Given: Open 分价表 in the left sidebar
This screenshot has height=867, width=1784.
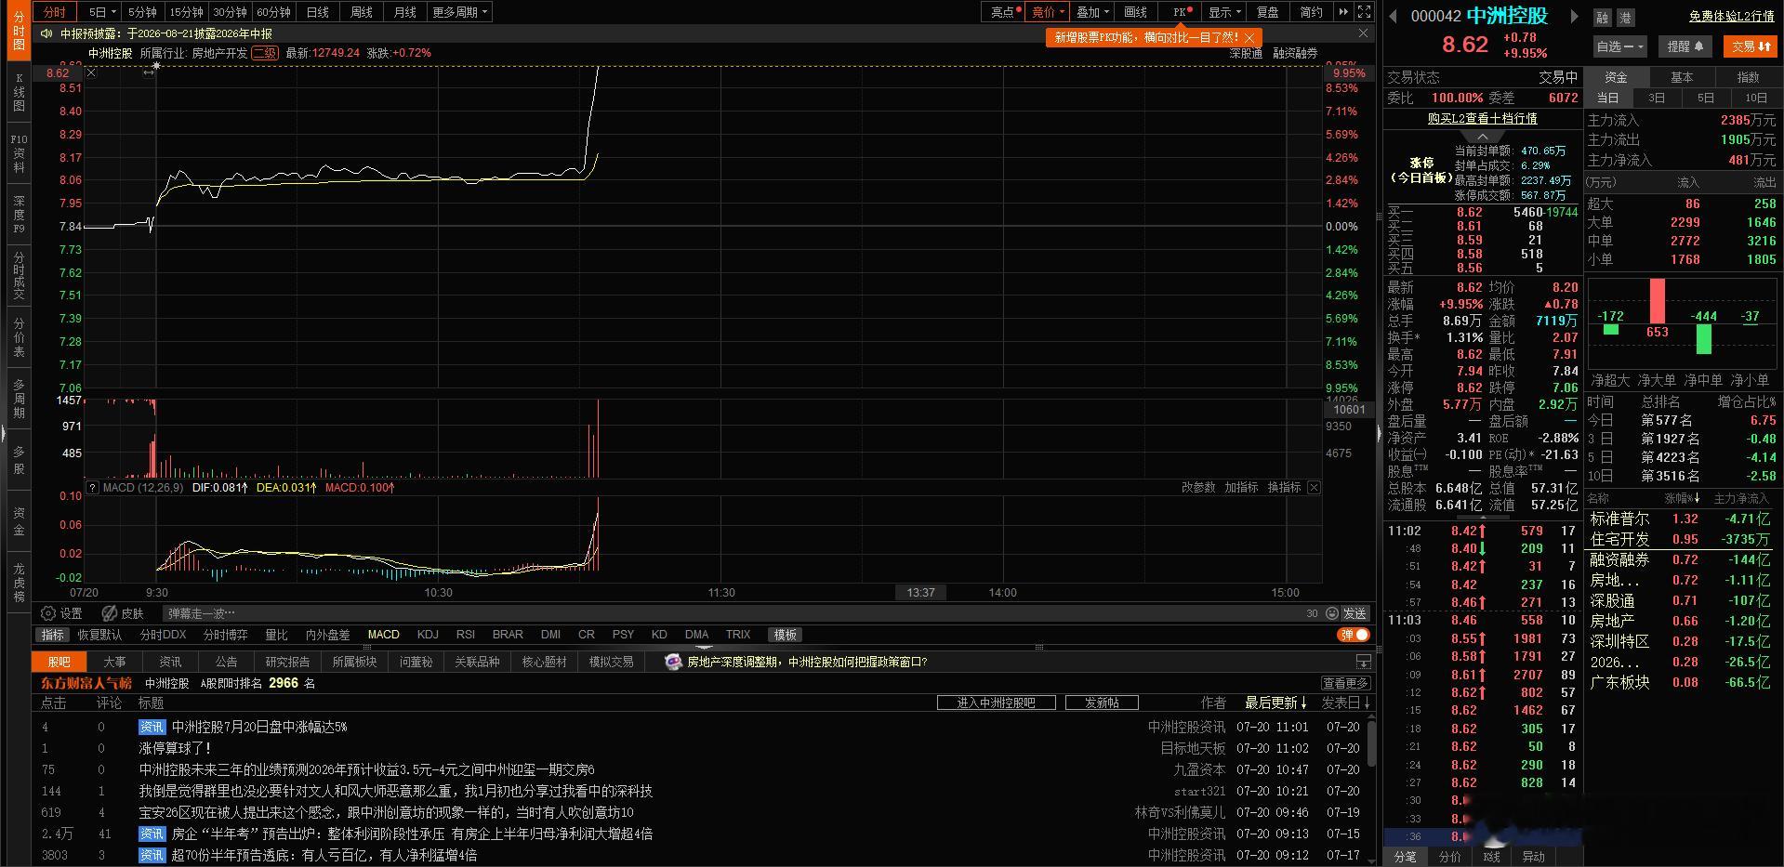Looking at the screenshot, I should [19, 337].
